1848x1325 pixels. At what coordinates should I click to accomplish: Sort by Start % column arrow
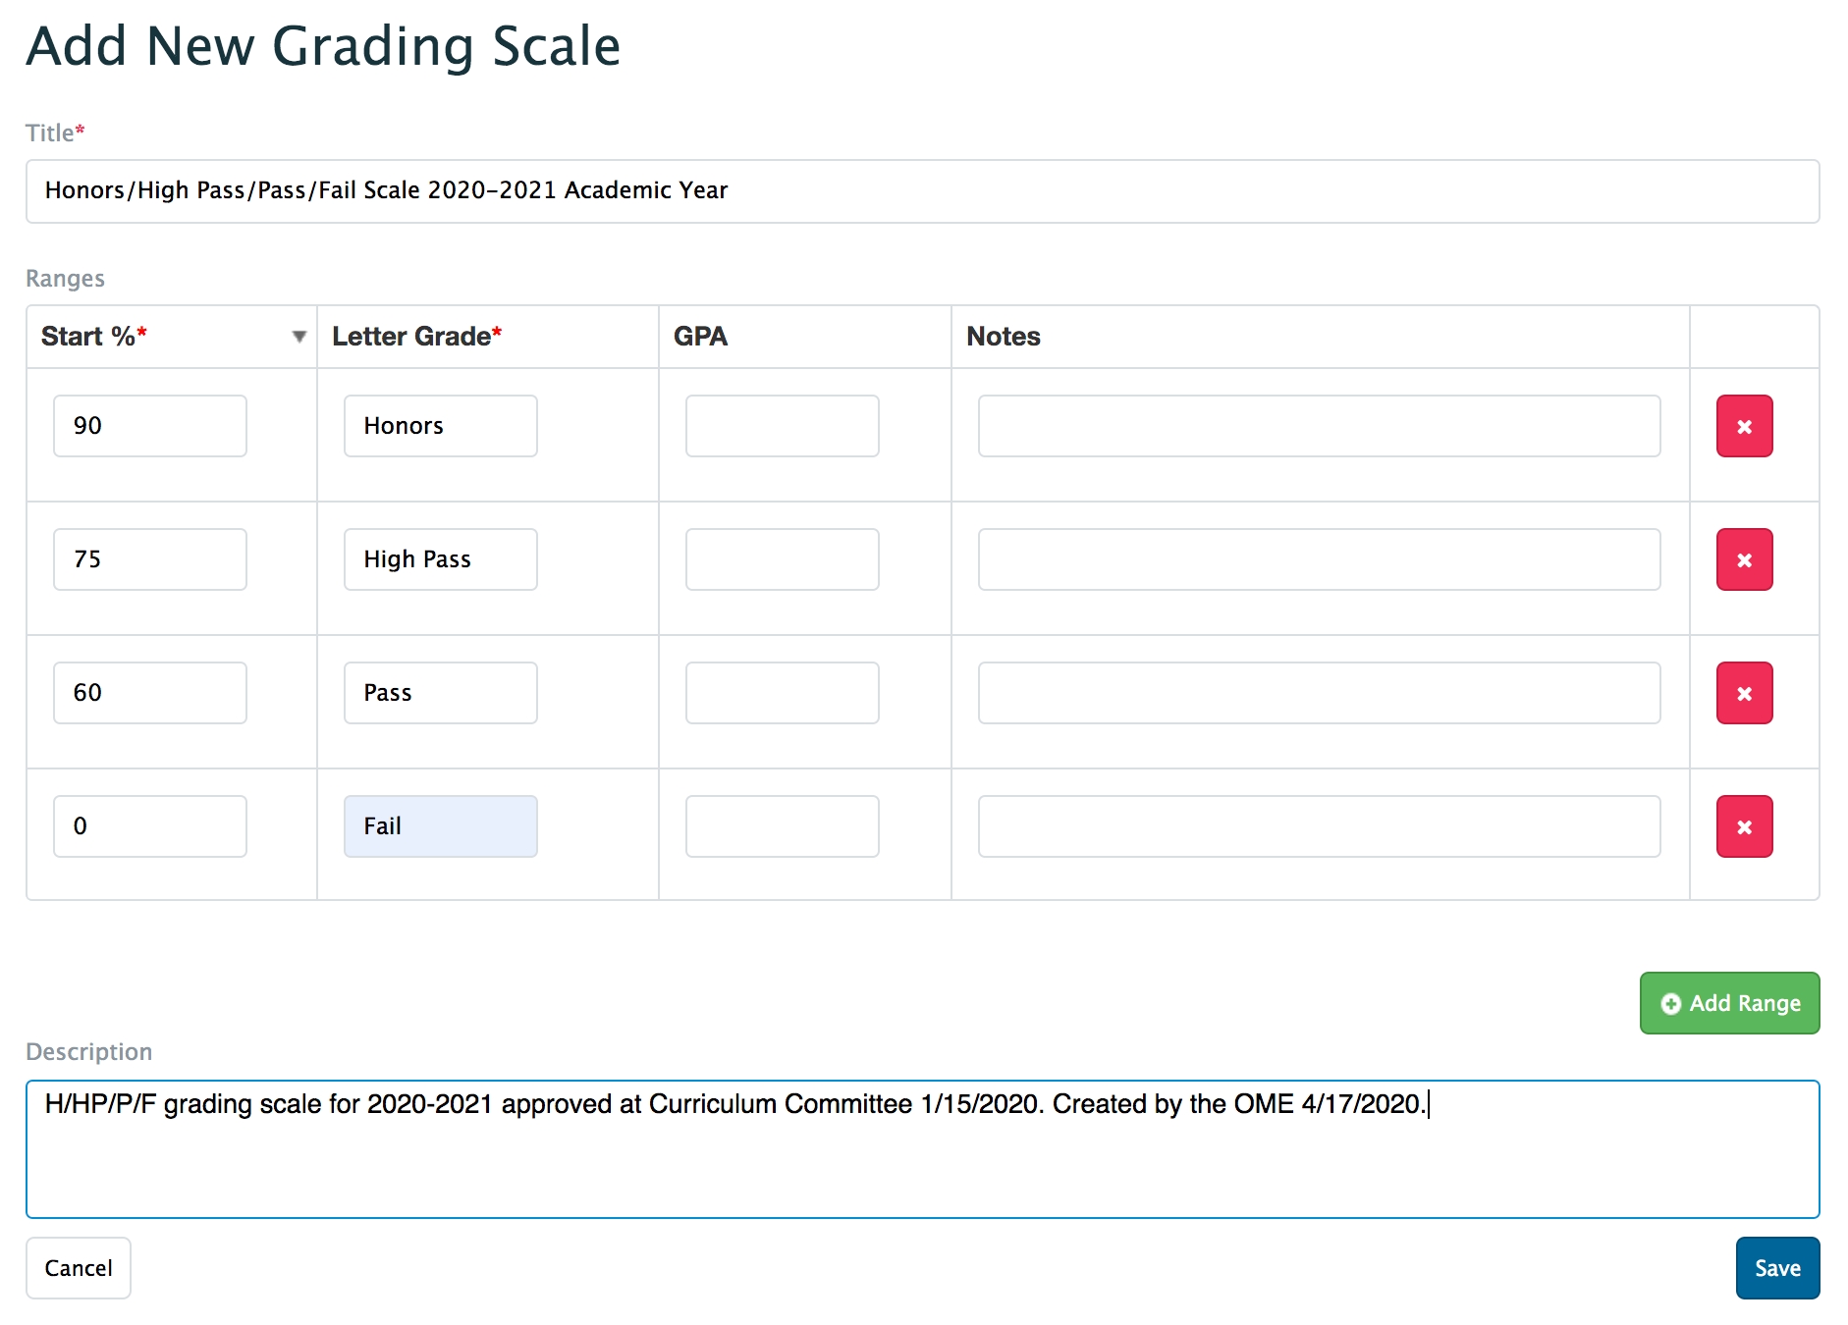299,337
